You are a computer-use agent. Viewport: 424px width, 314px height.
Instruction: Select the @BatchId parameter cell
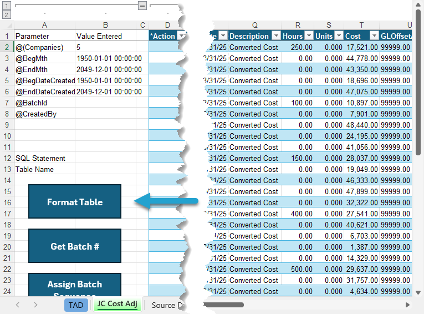(x=45, y=103)
